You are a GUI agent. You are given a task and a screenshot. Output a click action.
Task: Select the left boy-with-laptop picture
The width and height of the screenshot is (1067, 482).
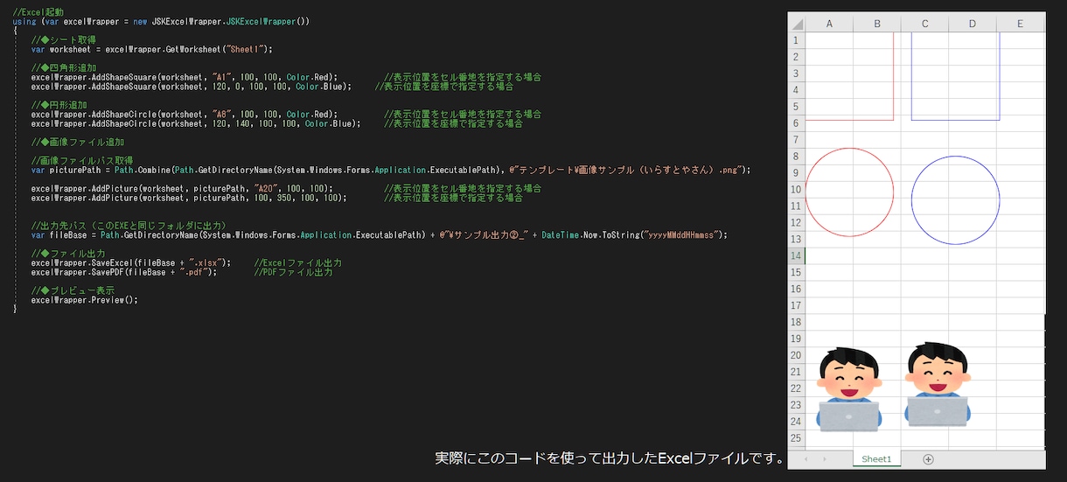pos(848,389)
